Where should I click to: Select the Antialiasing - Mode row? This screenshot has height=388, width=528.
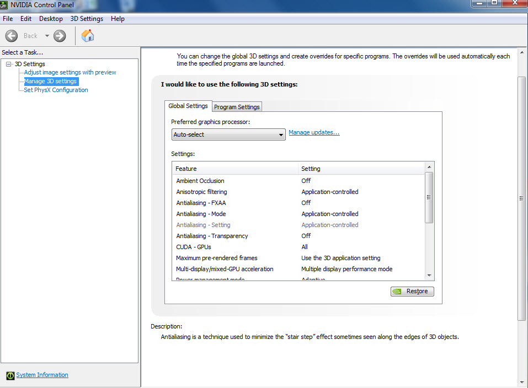(298, 214)
